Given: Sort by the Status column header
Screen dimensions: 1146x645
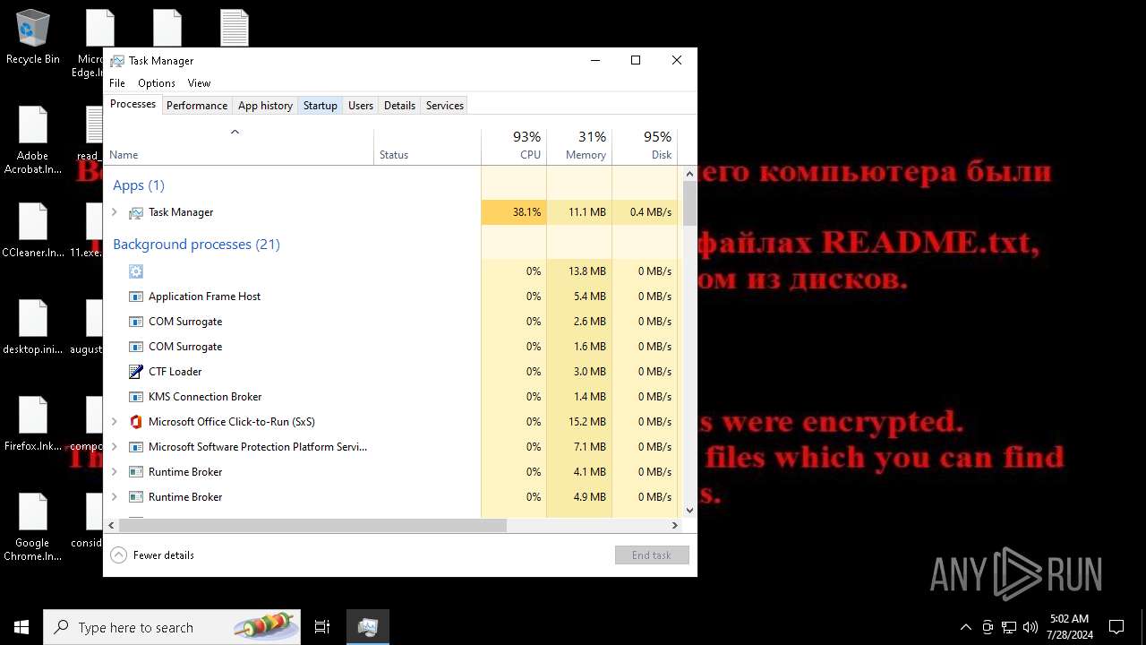Looking at the screenshot, I should click(x=427, y=147).
